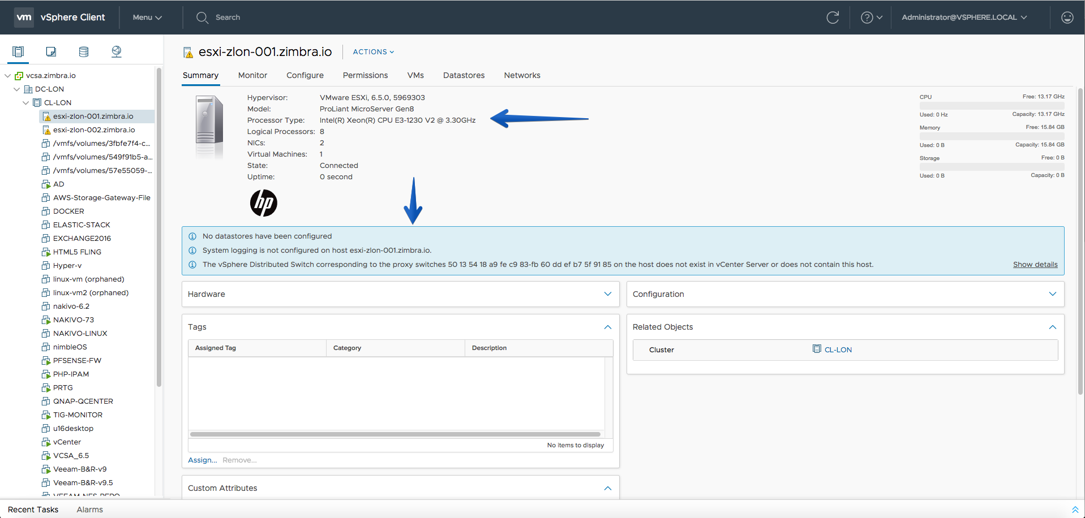Collapse the vcsa.zimbra.io tree node
1085x518 pixels.
(8, 76)
